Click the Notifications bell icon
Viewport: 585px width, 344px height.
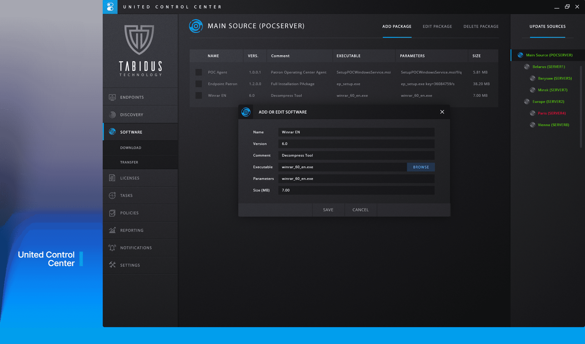click(x=112, y=248)
